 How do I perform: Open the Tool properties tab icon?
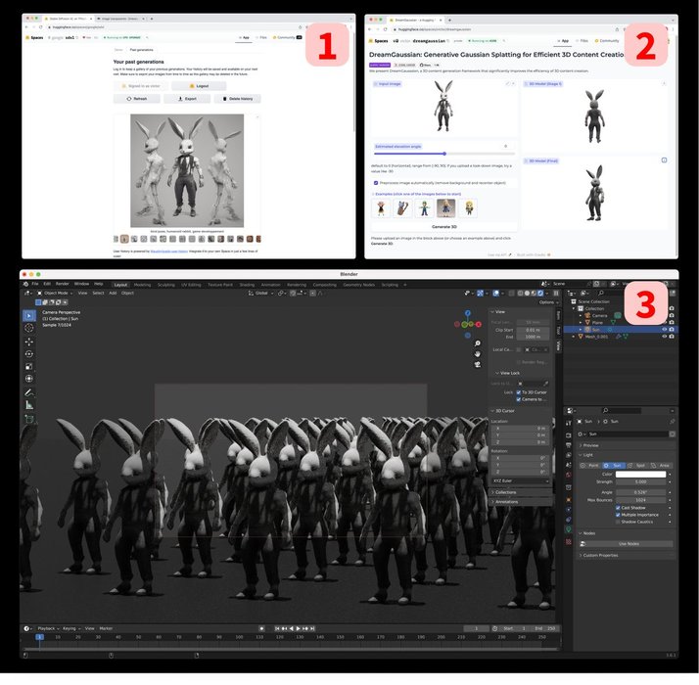pyautogui.click(x=569, y=423)
